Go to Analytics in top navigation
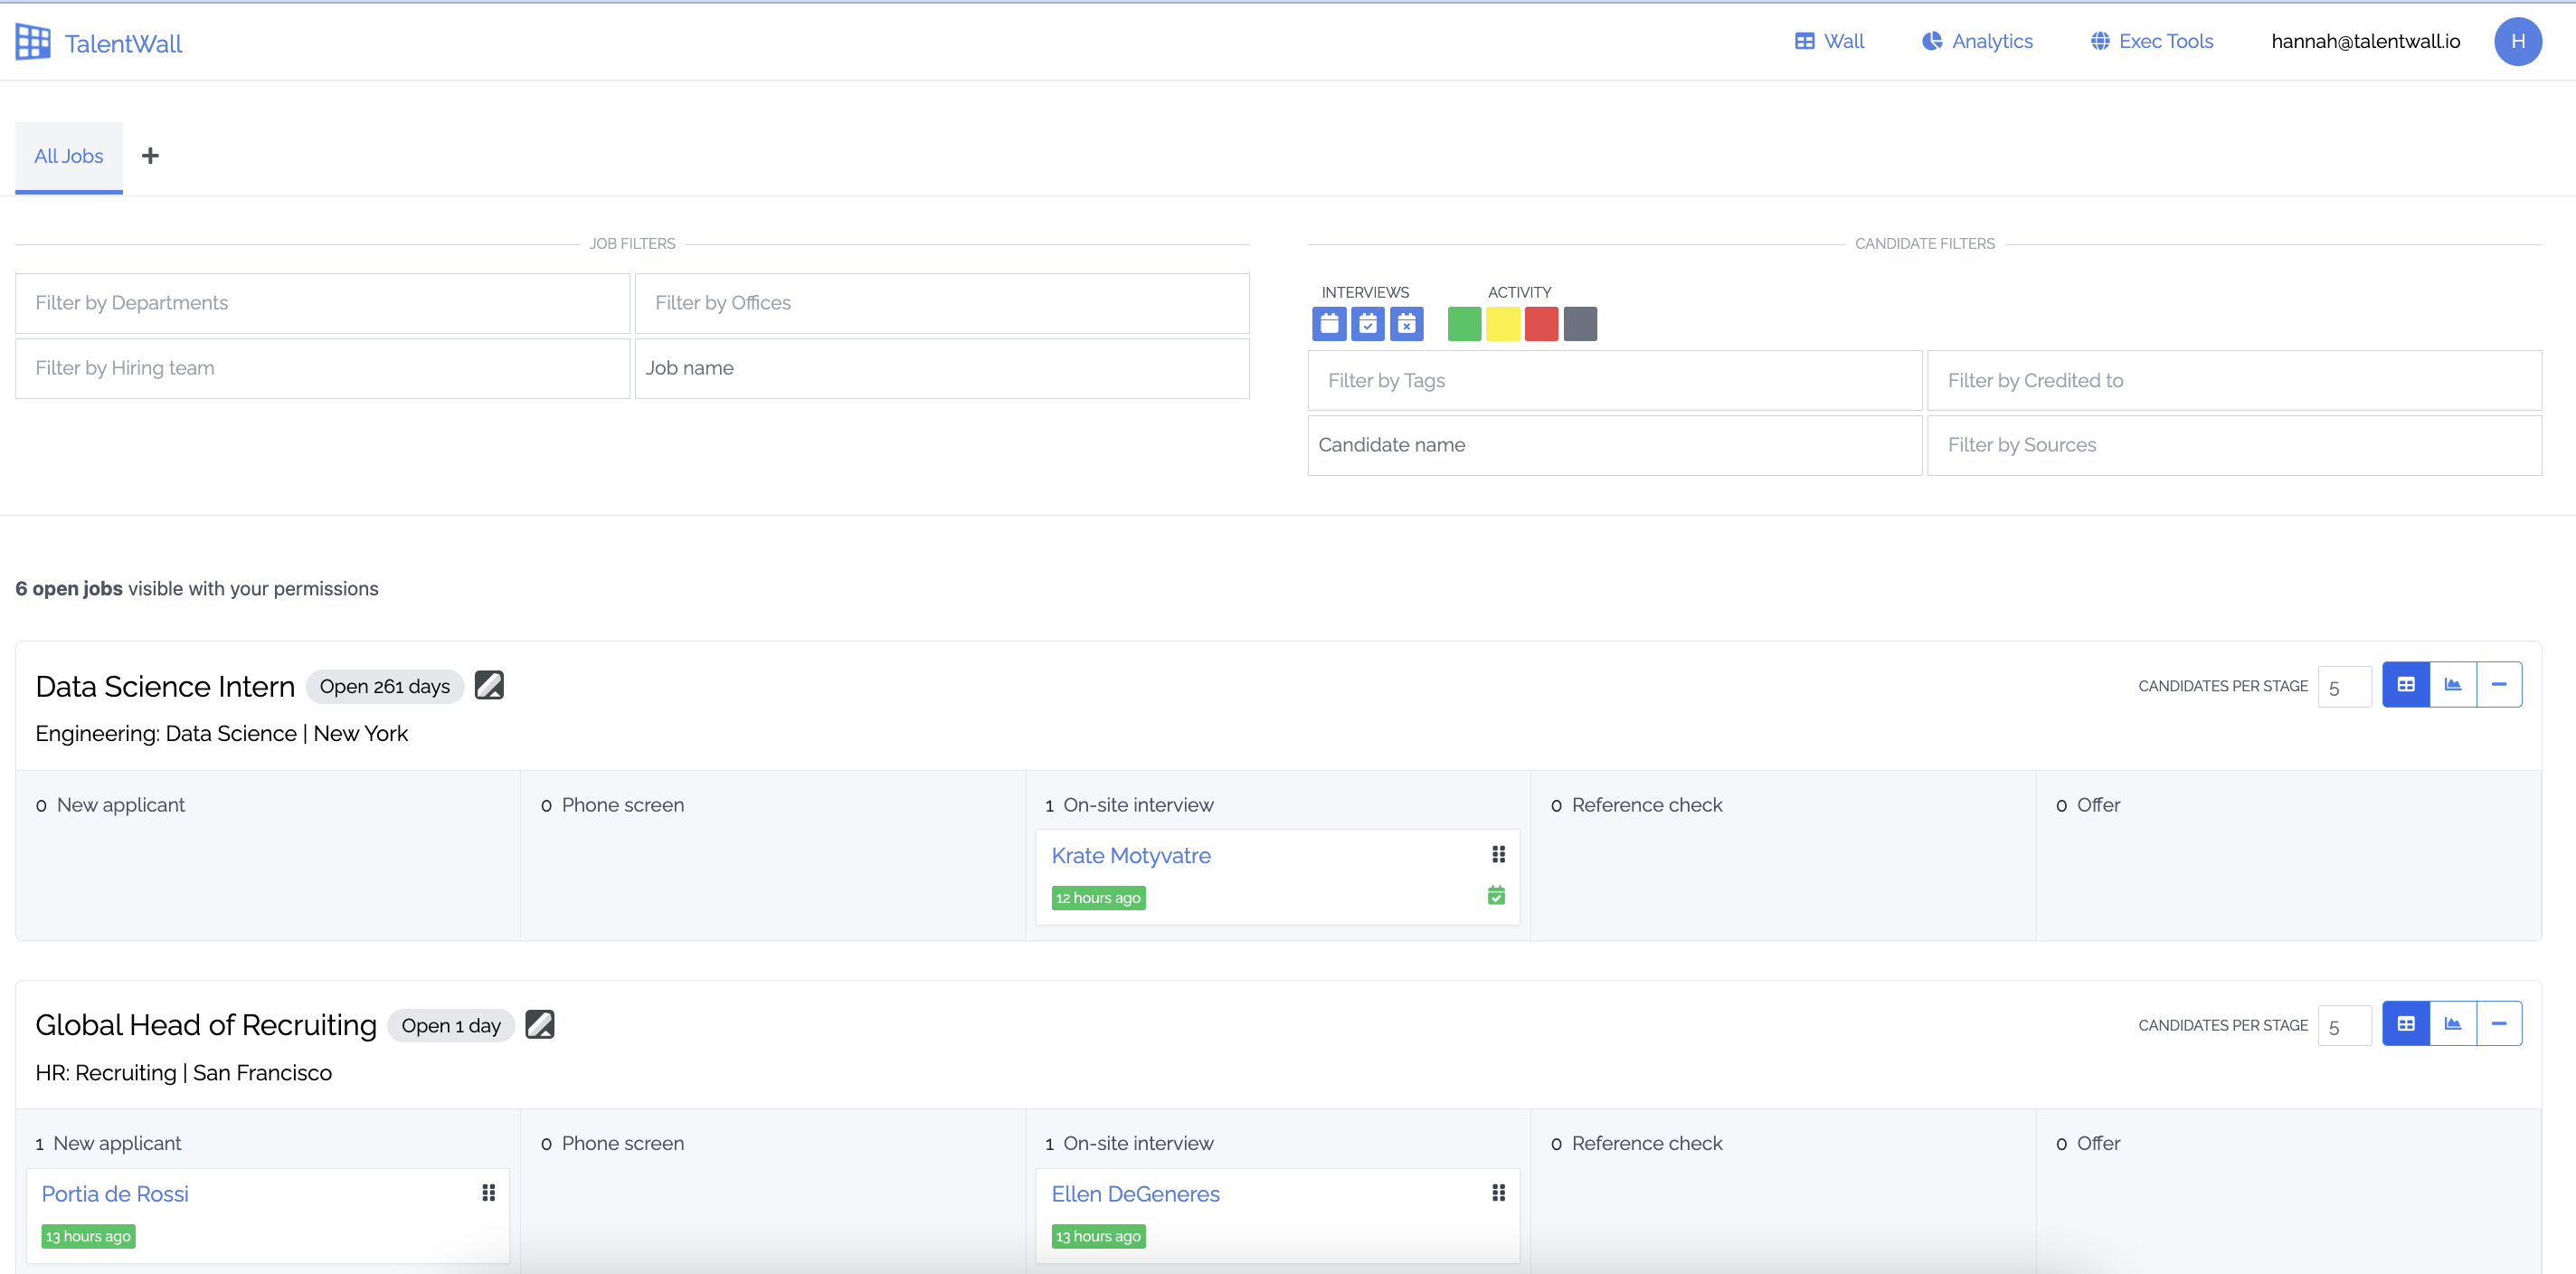Image resolution: width=2576 pixels, height=1274 pixels. pyautogui.click(x=1977, y=41)
